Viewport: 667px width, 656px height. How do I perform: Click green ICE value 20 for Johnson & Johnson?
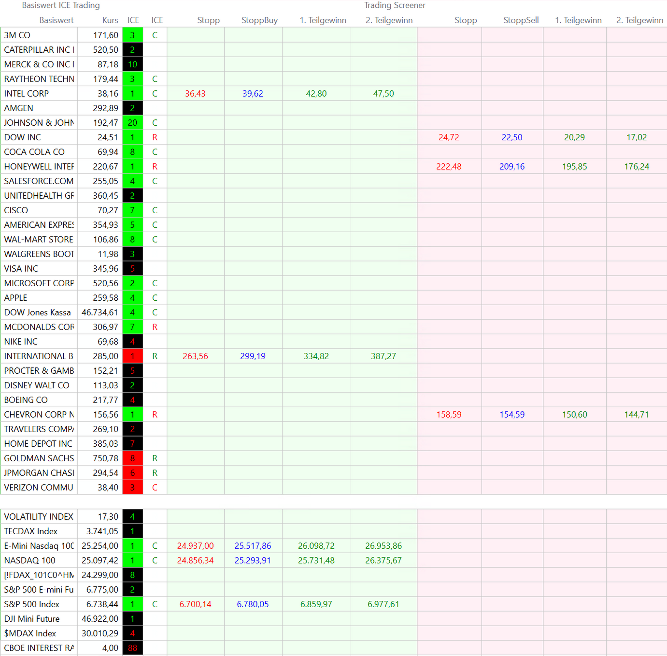[x=132, y=123]
